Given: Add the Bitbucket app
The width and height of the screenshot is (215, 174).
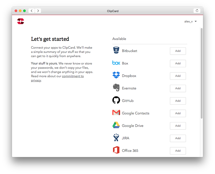Looking at the screenshot, I should point(178,51).
